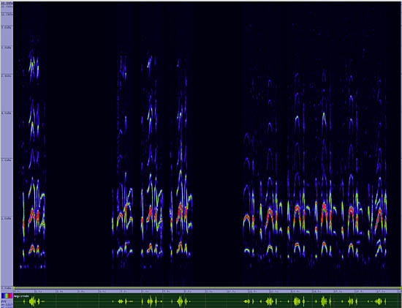The image size is (402, 308).
Task: Click the yellow horizontal bar below the spectrogram
Action: tap(207, 288)
